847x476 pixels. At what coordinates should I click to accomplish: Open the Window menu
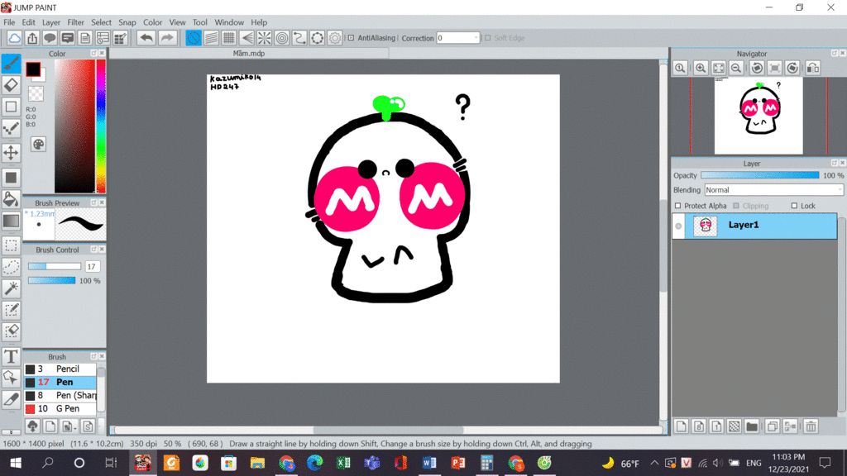(x=229, y=22)
